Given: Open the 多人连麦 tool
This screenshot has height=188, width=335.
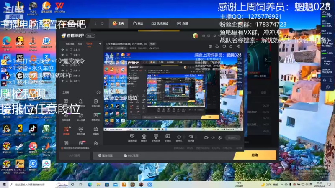Looking at the screenshot, I should pos(81,117).
